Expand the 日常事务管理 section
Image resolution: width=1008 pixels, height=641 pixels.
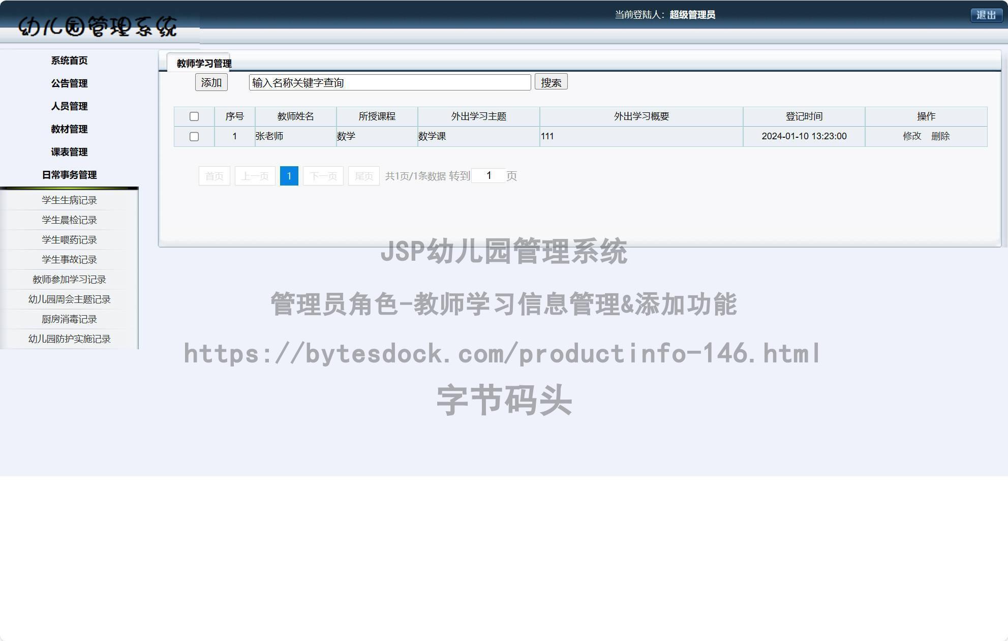[69, 175]
